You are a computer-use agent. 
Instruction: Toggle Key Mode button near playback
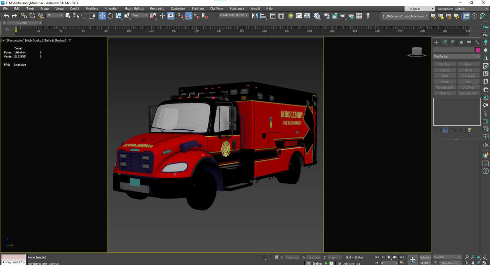pyautogui.click(x=376, y=263)
